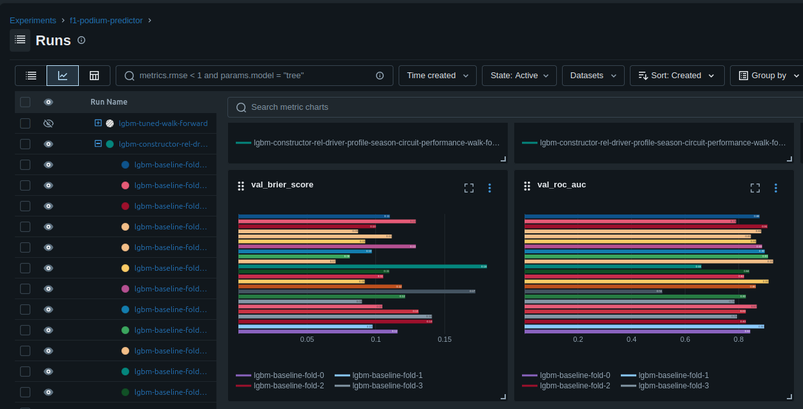Image resolution: width=803 pixels, height=409 pixels.
Task: Show the hidden lgbm-tuned-walk-forward run
Action: point(48,123)
